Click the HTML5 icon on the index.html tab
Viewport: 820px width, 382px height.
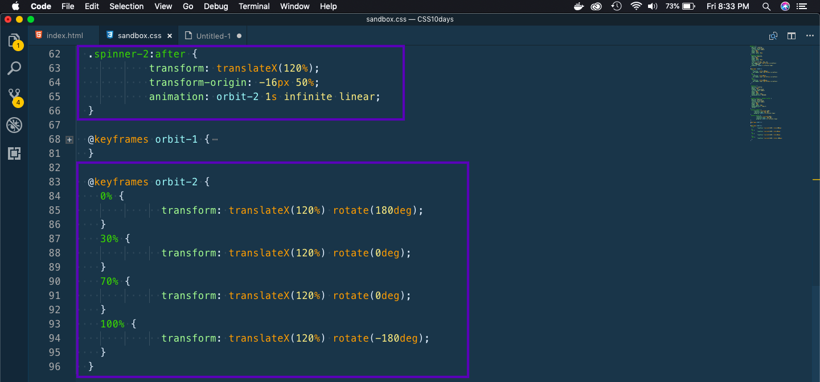point(39,35)
